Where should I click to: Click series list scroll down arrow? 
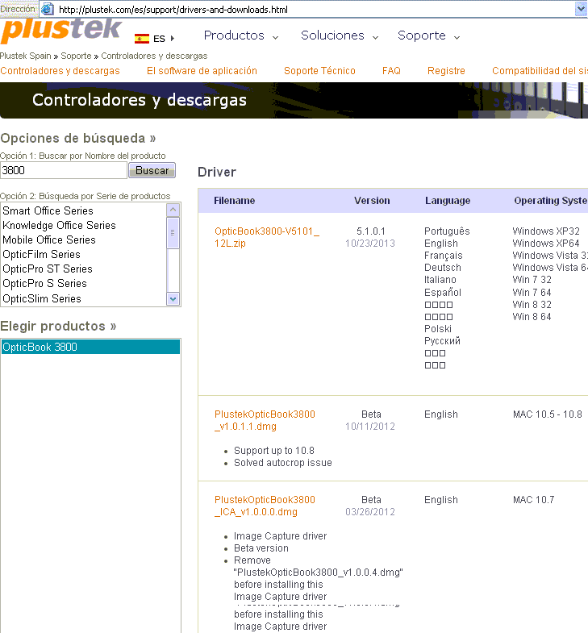coord(173,299)
